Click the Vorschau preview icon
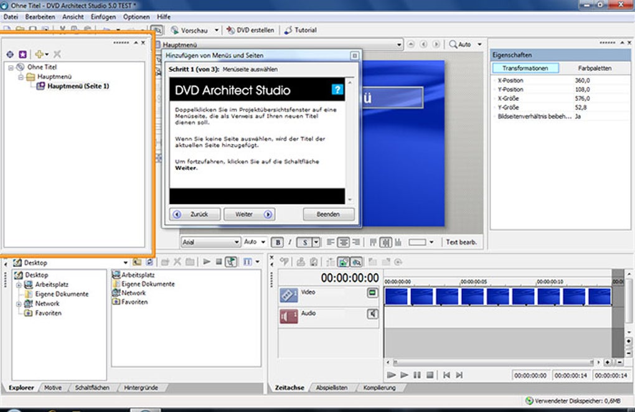 click(x=175, y=30)
